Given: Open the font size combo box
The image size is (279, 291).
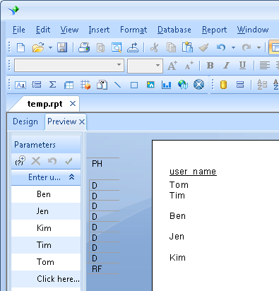Looking at the screenshot, I should [x=145, y=66].
